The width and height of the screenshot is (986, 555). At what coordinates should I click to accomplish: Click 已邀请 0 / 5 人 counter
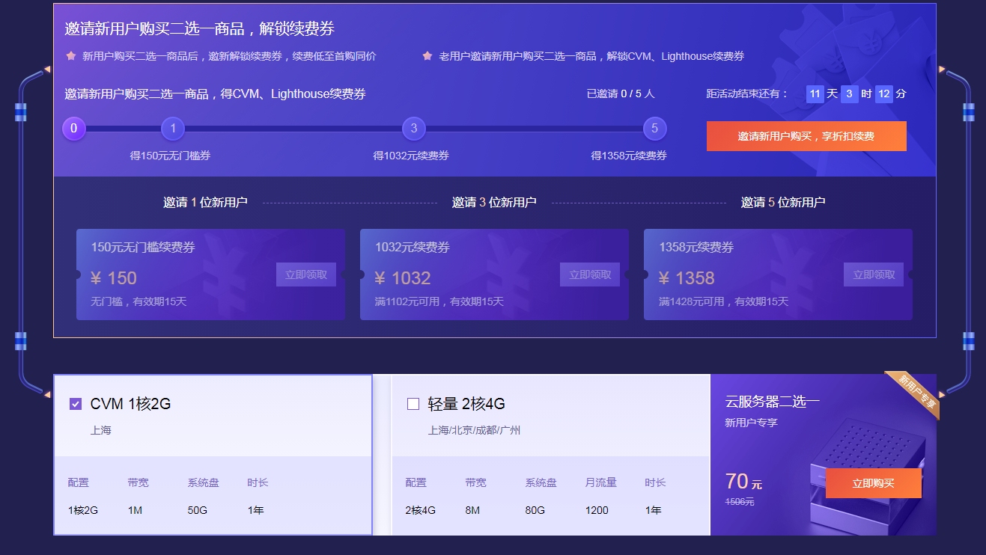point(621,93)
